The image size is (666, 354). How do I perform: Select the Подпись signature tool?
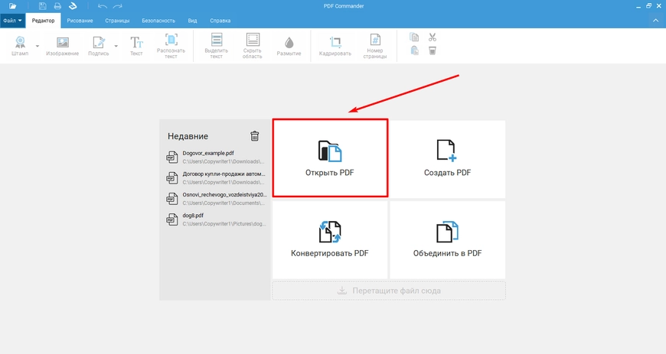click(x=99, y=46)
